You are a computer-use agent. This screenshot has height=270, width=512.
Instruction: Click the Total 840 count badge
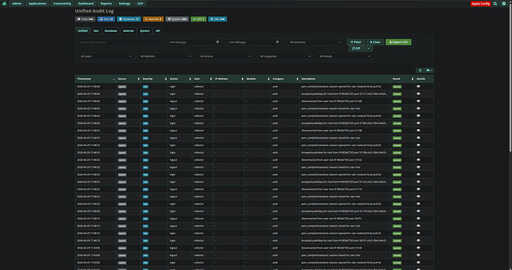[x=85, y=19]
